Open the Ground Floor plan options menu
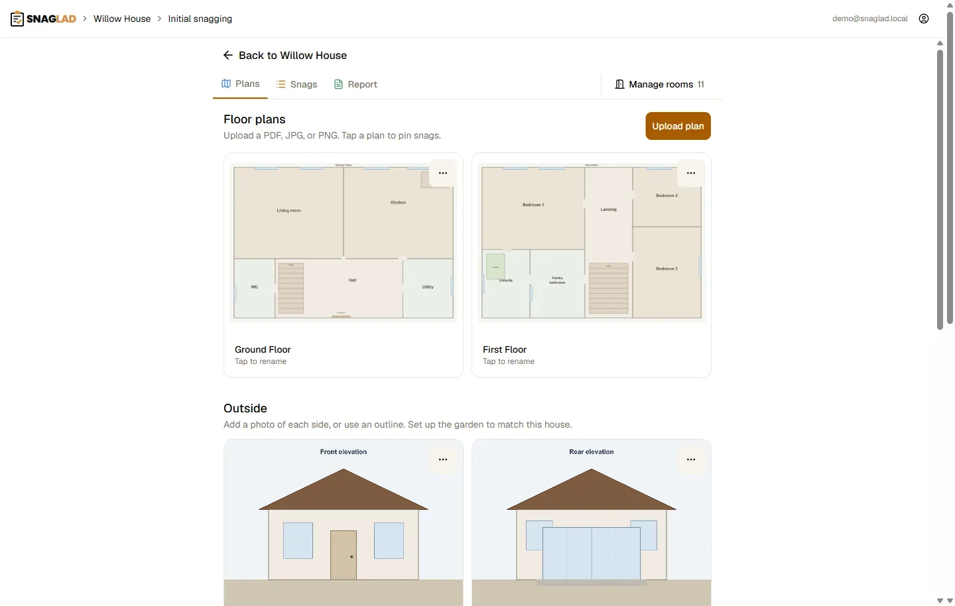 (443, 173)
